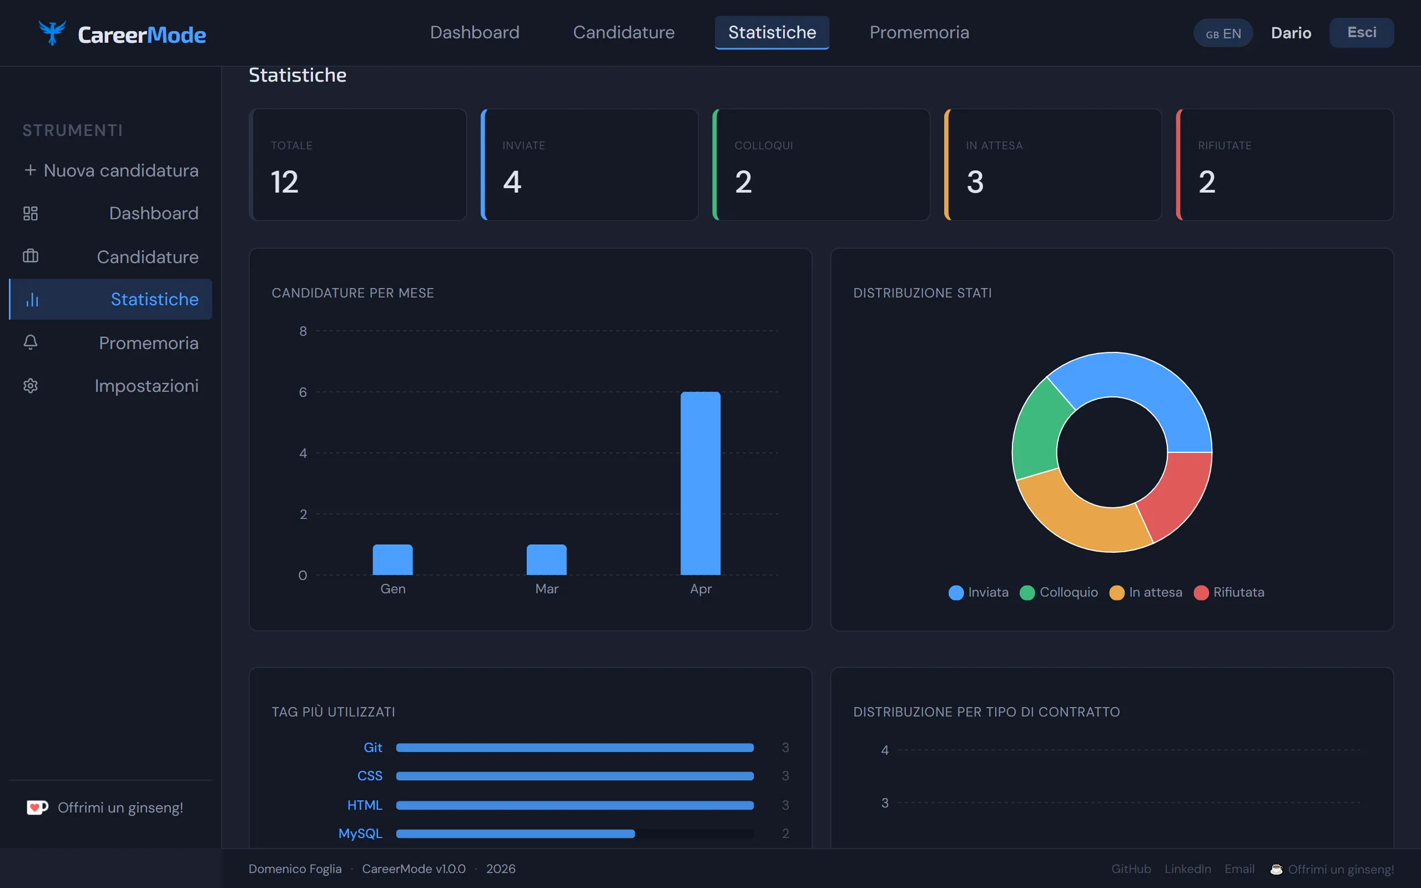The image size is (1421, 888).
Task: Toggle Inviata series in donut legend
Action: [956, 593]
